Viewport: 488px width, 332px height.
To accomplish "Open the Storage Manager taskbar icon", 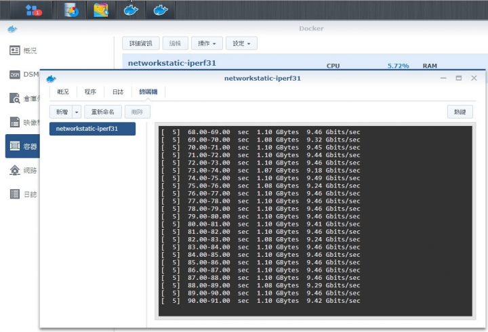I will pos(71,10).
